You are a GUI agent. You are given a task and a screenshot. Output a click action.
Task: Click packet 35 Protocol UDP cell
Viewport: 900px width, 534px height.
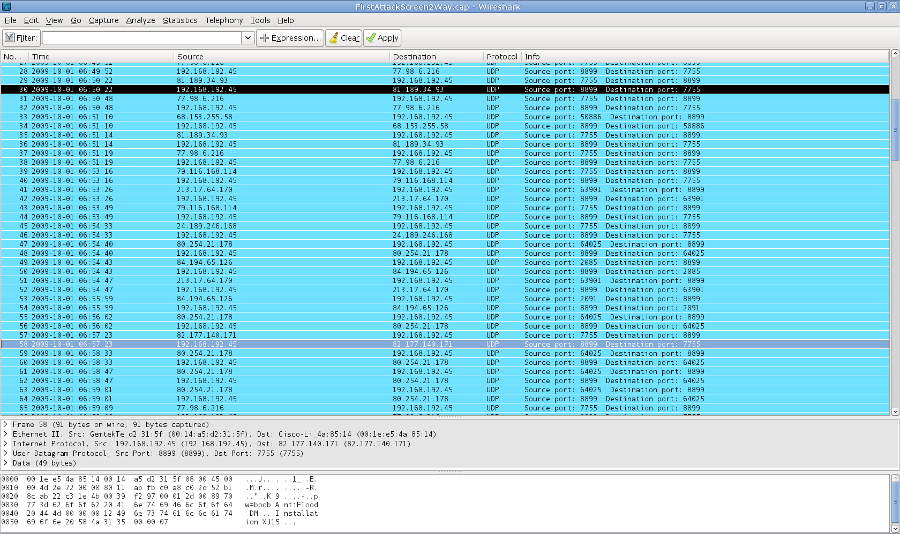point(493,135)
